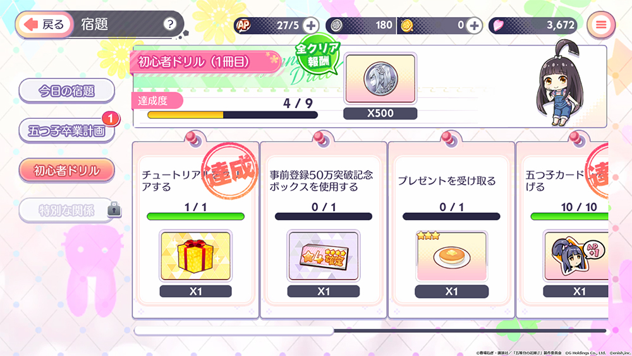Tap the plus icon beside gold coin
The width and height of the screenshot is (632, 356).
tap(475, 25)
